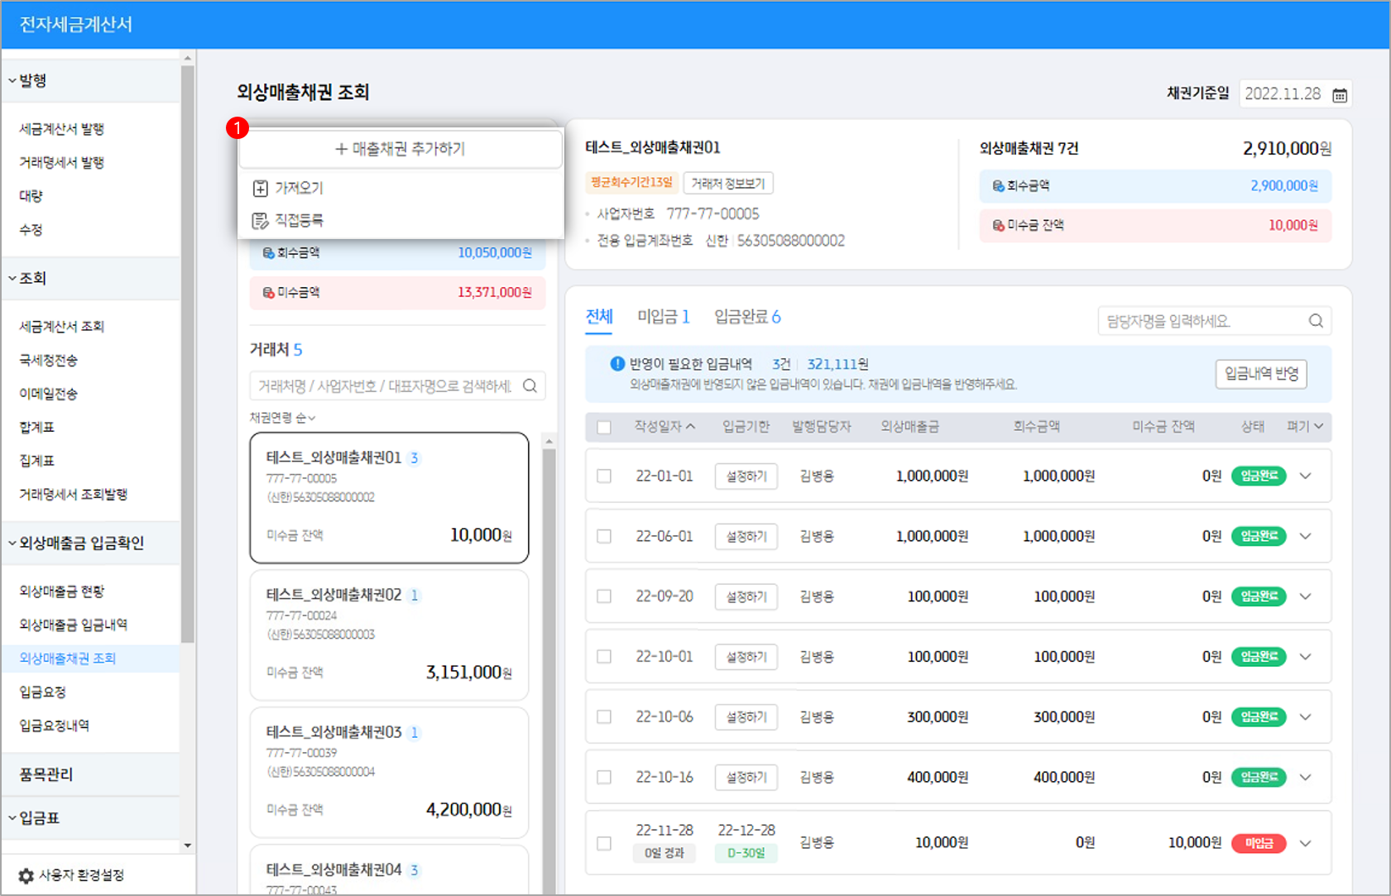Click the 입금내역 반영 button
Image resolution: width=1391 pixels, height=896 pixels.
pyautogui.click(x=1261, y=374)
